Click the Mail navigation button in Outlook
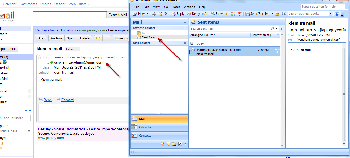This screenshot has width=350, height=158. click(159, 119)
